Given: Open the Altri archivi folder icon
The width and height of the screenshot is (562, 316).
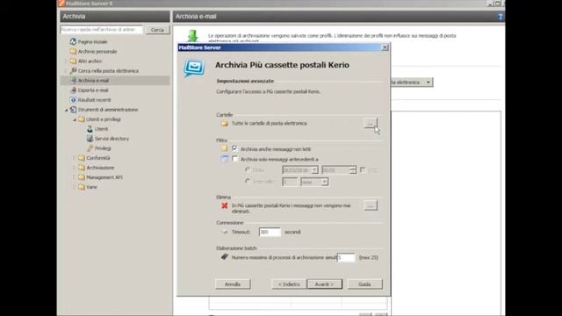Looking at the screenshot, I should click(x=73, y=61).
